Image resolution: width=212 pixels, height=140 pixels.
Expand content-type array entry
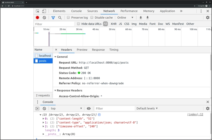click(43, 122)
